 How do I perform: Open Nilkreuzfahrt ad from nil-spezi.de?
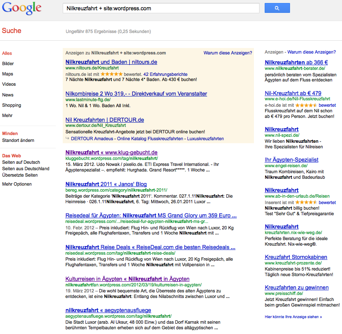[x=281, y=129]
